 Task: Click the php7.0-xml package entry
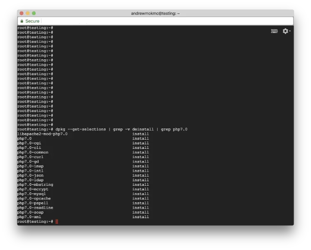pos(29,217)
